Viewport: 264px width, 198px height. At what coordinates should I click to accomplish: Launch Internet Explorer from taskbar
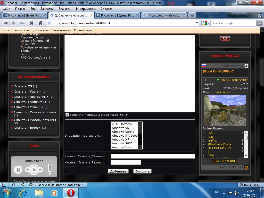pos(23,193)
